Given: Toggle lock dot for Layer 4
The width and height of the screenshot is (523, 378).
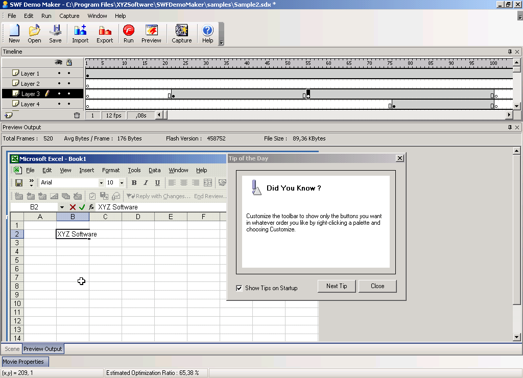Looking at the screenshot, I should pos(69,104).
